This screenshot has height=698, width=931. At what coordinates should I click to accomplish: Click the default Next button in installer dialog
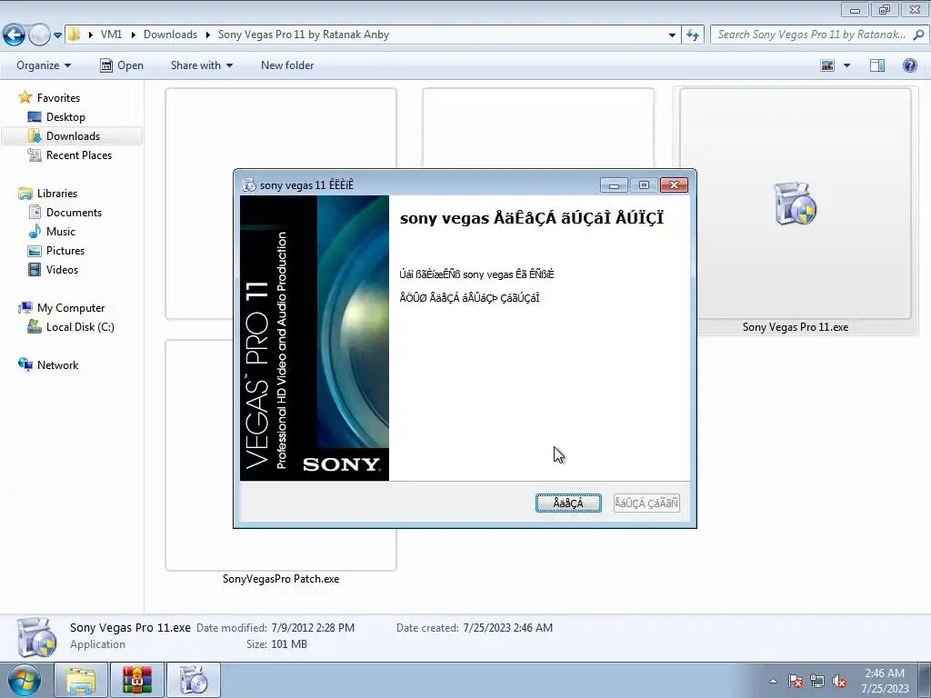[568, 503]
